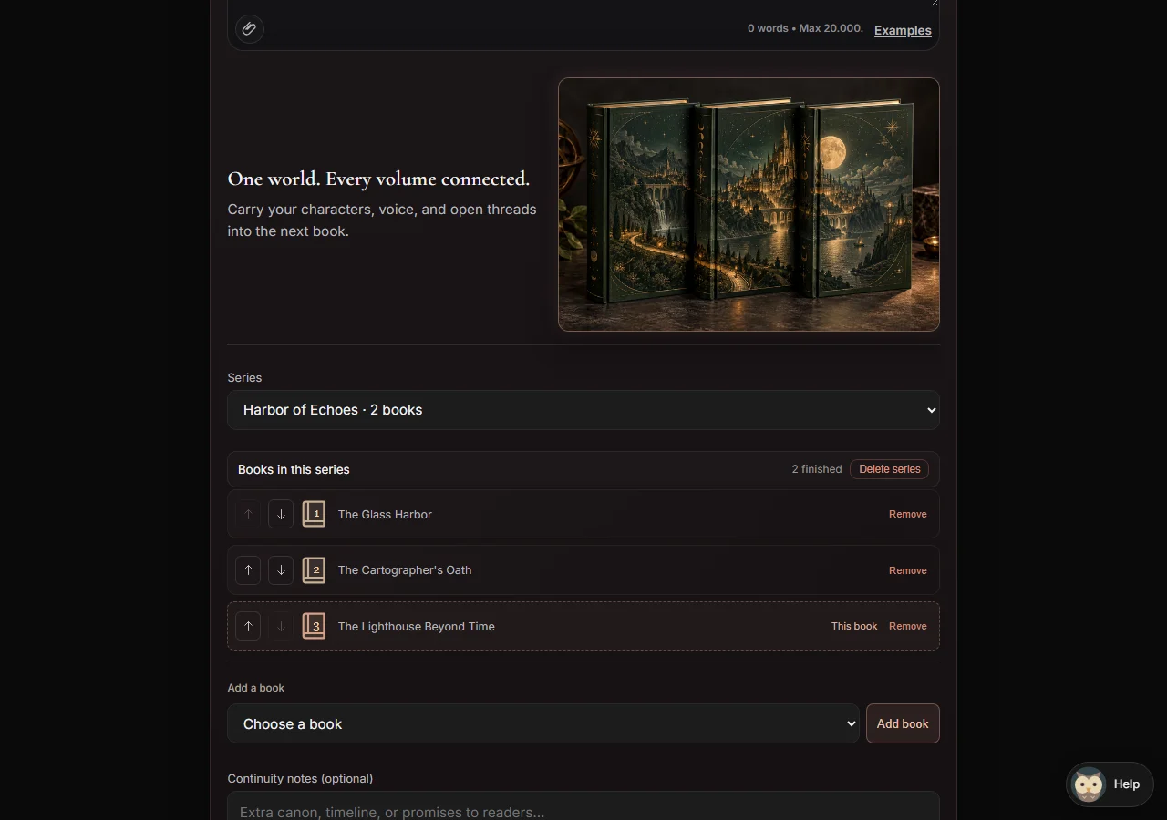Viewport: 1167px width, 820px height.
Task: Click the One world. Every volume connected heading
Action: click(x=378, y=179)
